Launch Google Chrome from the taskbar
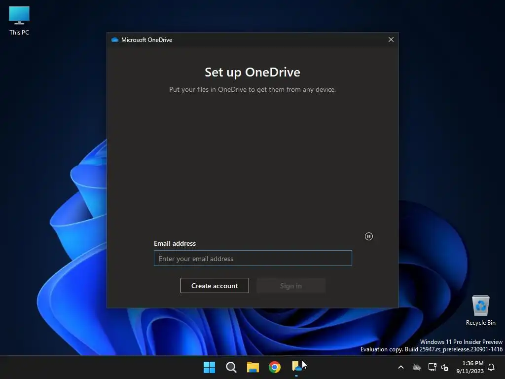The image size is (505, 379). pos(275,367)
